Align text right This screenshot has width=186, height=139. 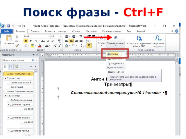coord(76,41)
